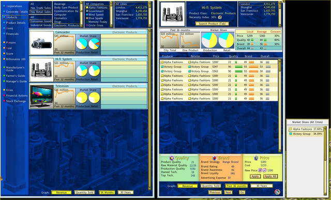331x200 pixels.
Task: Select San Francisco in right city list
Action: 258,10
